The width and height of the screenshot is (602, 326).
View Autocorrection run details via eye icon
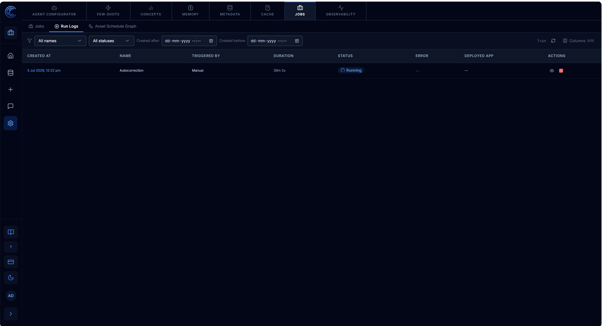pos(552,71)
